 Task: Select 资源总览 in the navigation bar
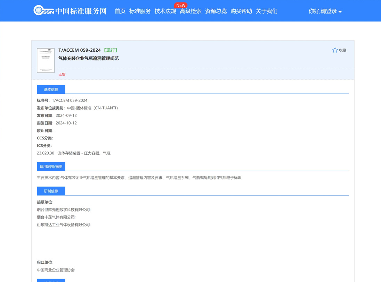[216, 11]
